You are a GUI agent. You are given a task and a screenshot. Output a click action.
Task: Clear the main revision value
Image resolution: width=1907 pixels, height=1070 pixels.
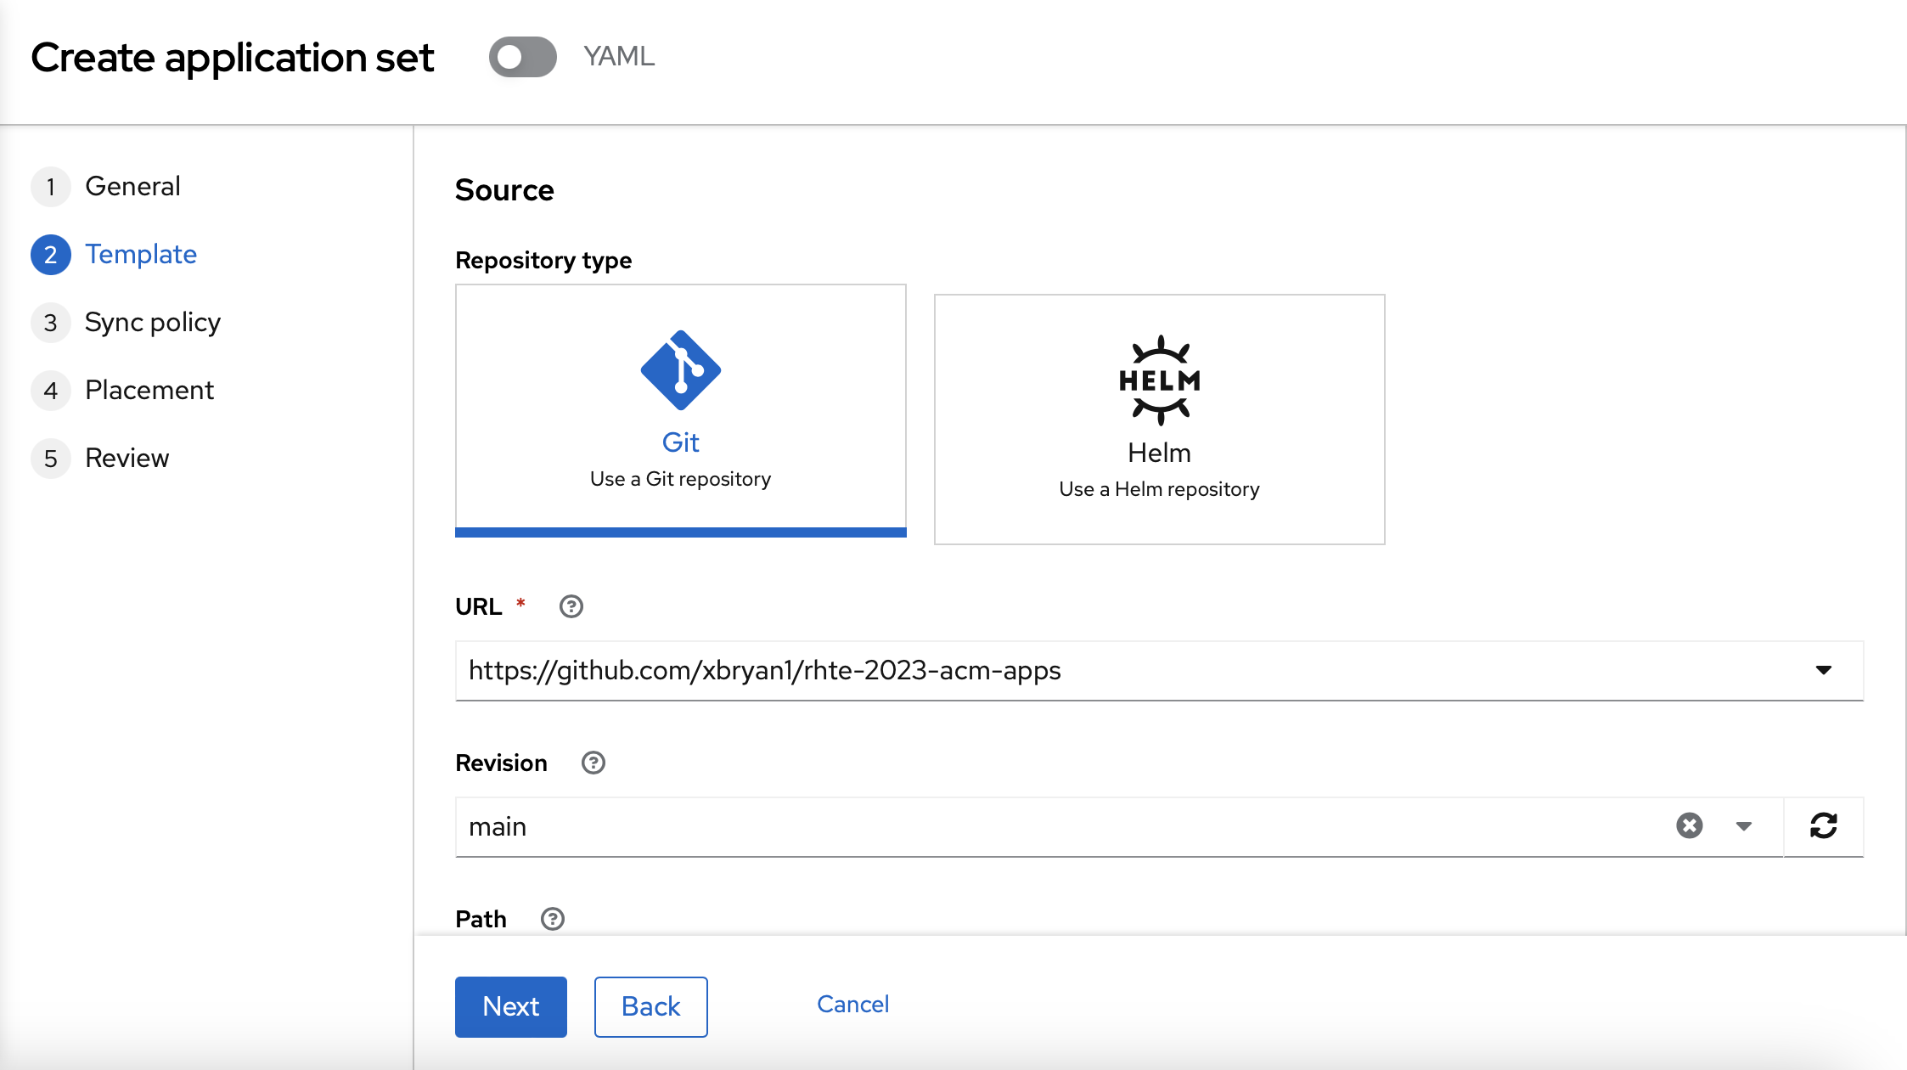tap(1690, 825)
